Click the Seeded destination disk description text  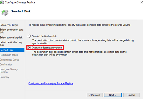point(83,42)
